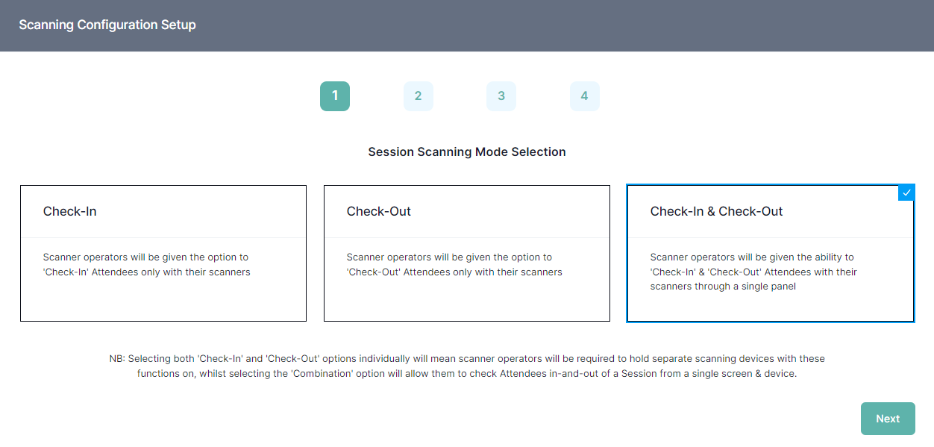Go to step 1 indicator
The height and width of the screenshot is (447, 934).
335,96
